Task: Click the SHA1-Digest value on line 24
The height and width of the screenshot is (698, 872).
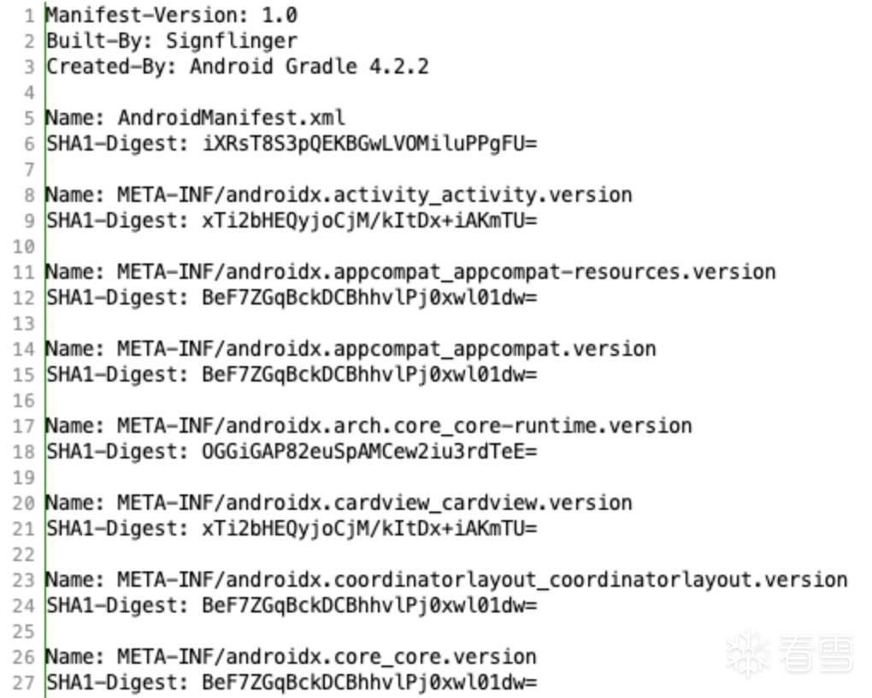Action: coord(369,606)
